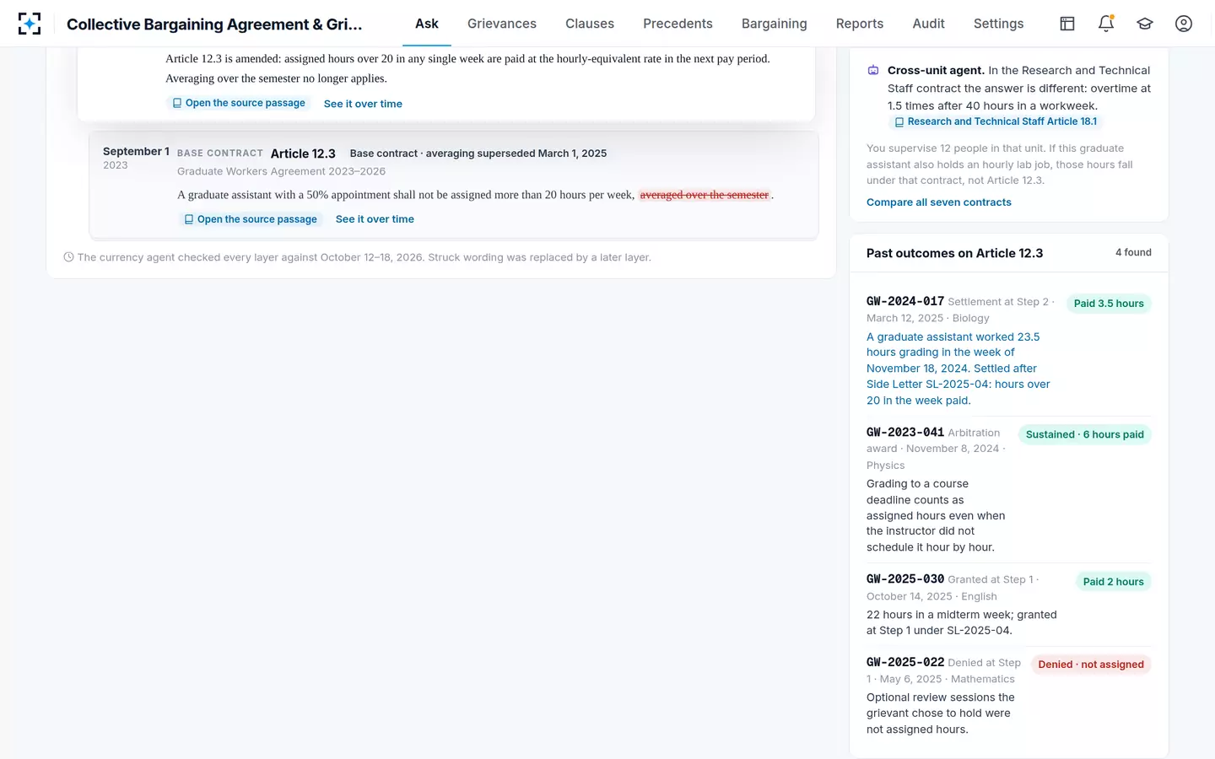Screen dimensions: 1215x759
Task: Click the Past outcomes on Article 12.3 heading
Action: (954, 253)
